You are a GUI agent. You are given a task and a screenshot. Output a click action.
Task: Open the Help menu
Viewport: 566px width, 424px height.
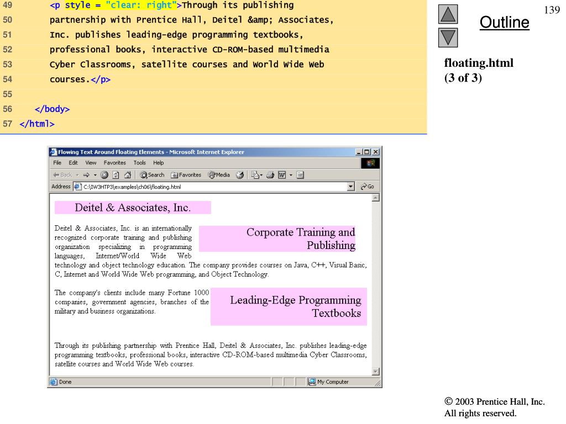[x=159, y=163]
